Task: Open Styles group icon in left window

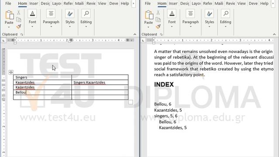Action: pyautogui.click(x=70, y=14)
